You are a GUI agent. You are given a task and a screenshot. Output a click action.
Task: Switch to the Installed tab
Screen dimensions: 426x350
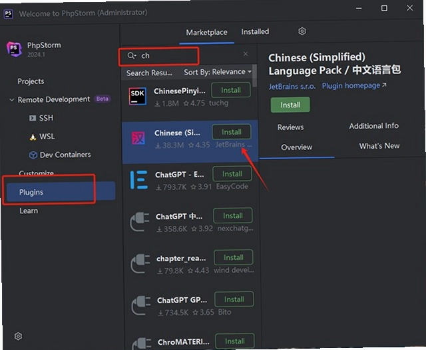[255, 31]
